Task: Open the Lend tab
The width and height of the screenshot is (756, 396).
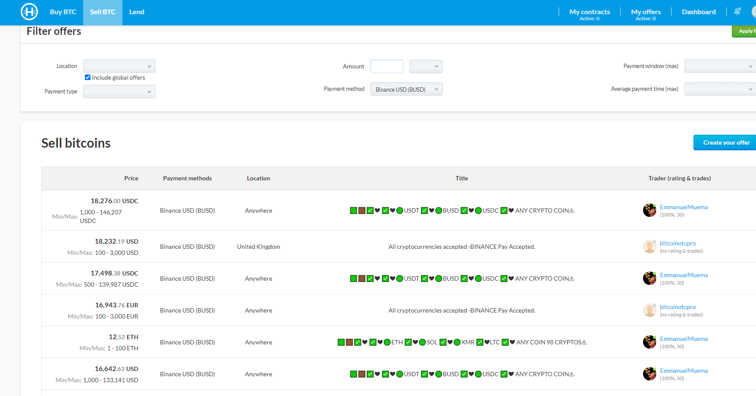Action: tap(137, 12)
